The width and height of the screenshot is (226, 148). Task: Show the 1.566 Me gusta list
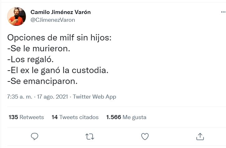click(126, 117)
